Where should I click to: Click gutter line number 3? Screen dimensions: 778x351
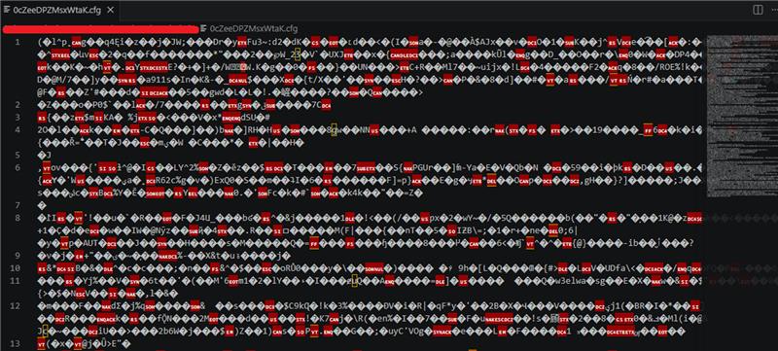(x=18, y=118)
